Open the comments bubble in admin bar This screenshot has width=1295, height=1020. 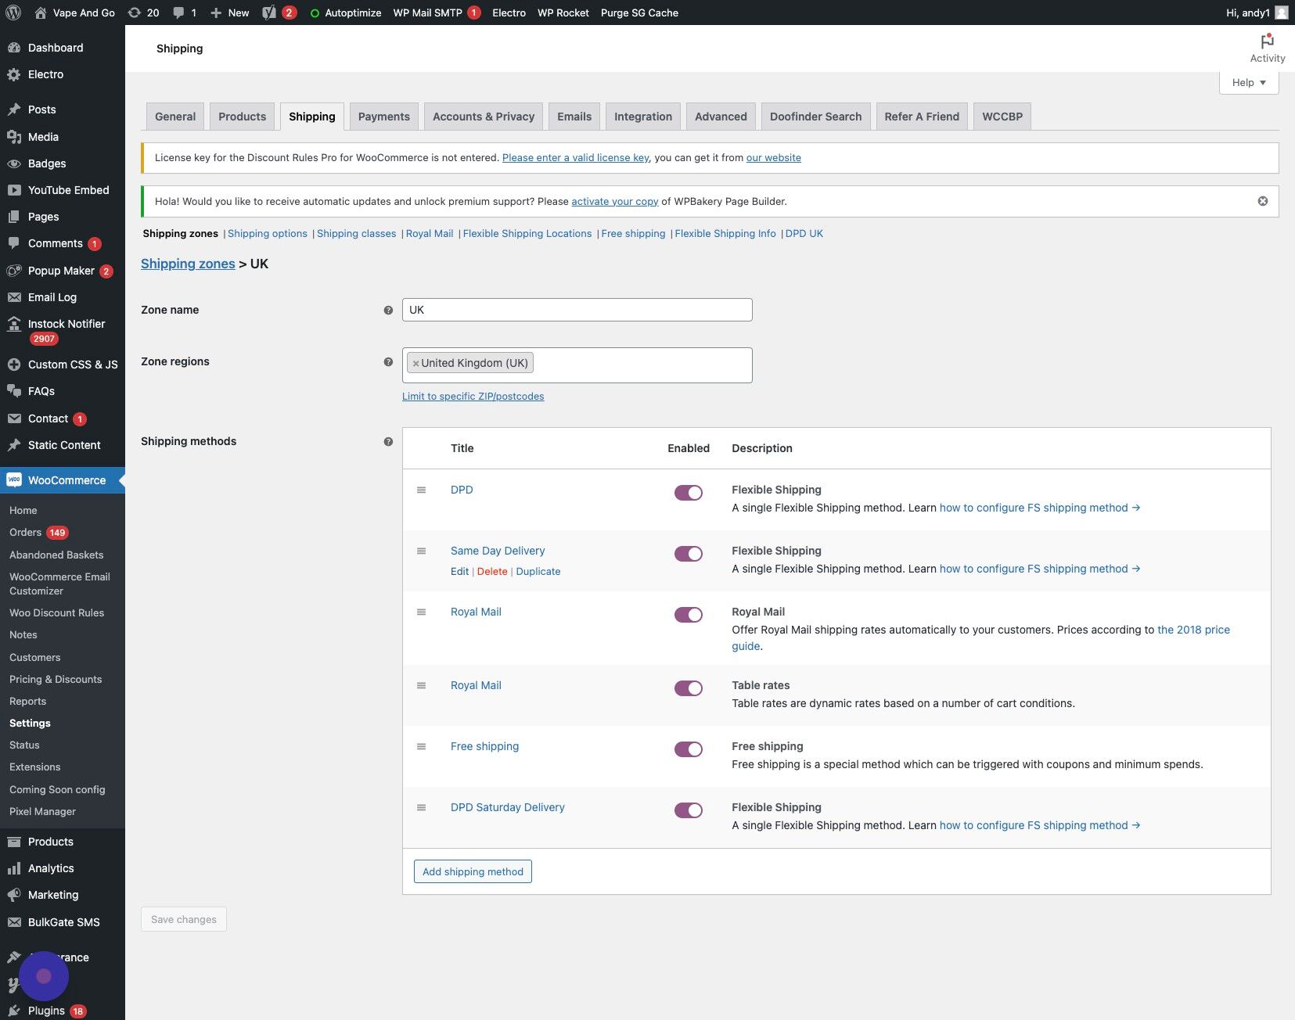[185, 13]
